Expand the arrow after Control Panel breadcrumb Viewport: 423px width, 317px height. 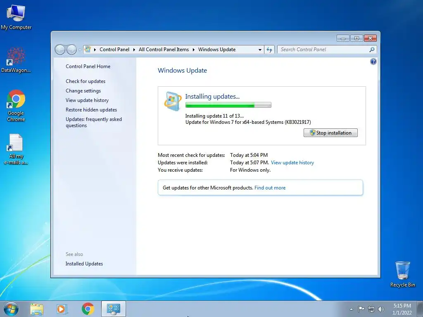tap(134, 50)
